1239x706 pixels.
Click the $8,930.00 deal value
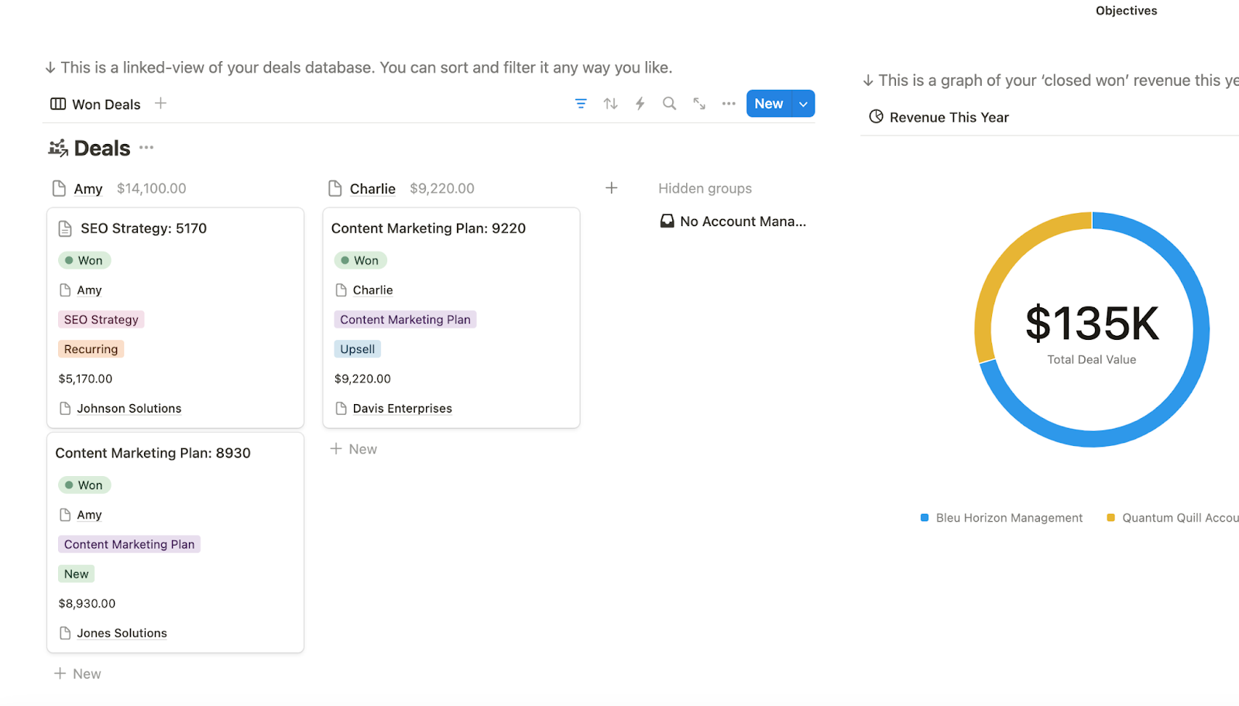pyautogui.click(x=87, y=603)
